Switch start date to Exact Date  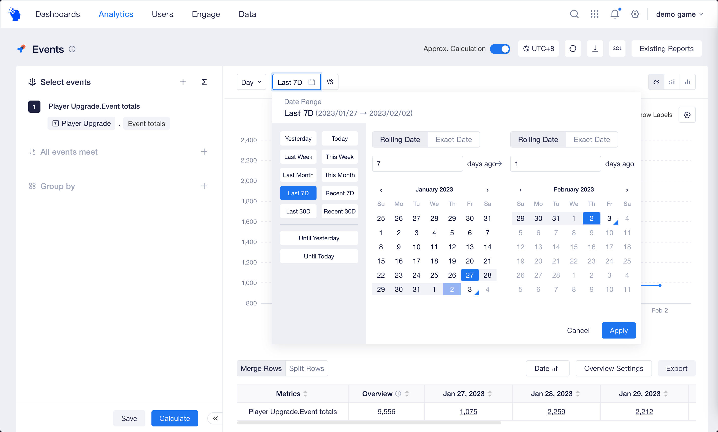click(x=454, y=139)
